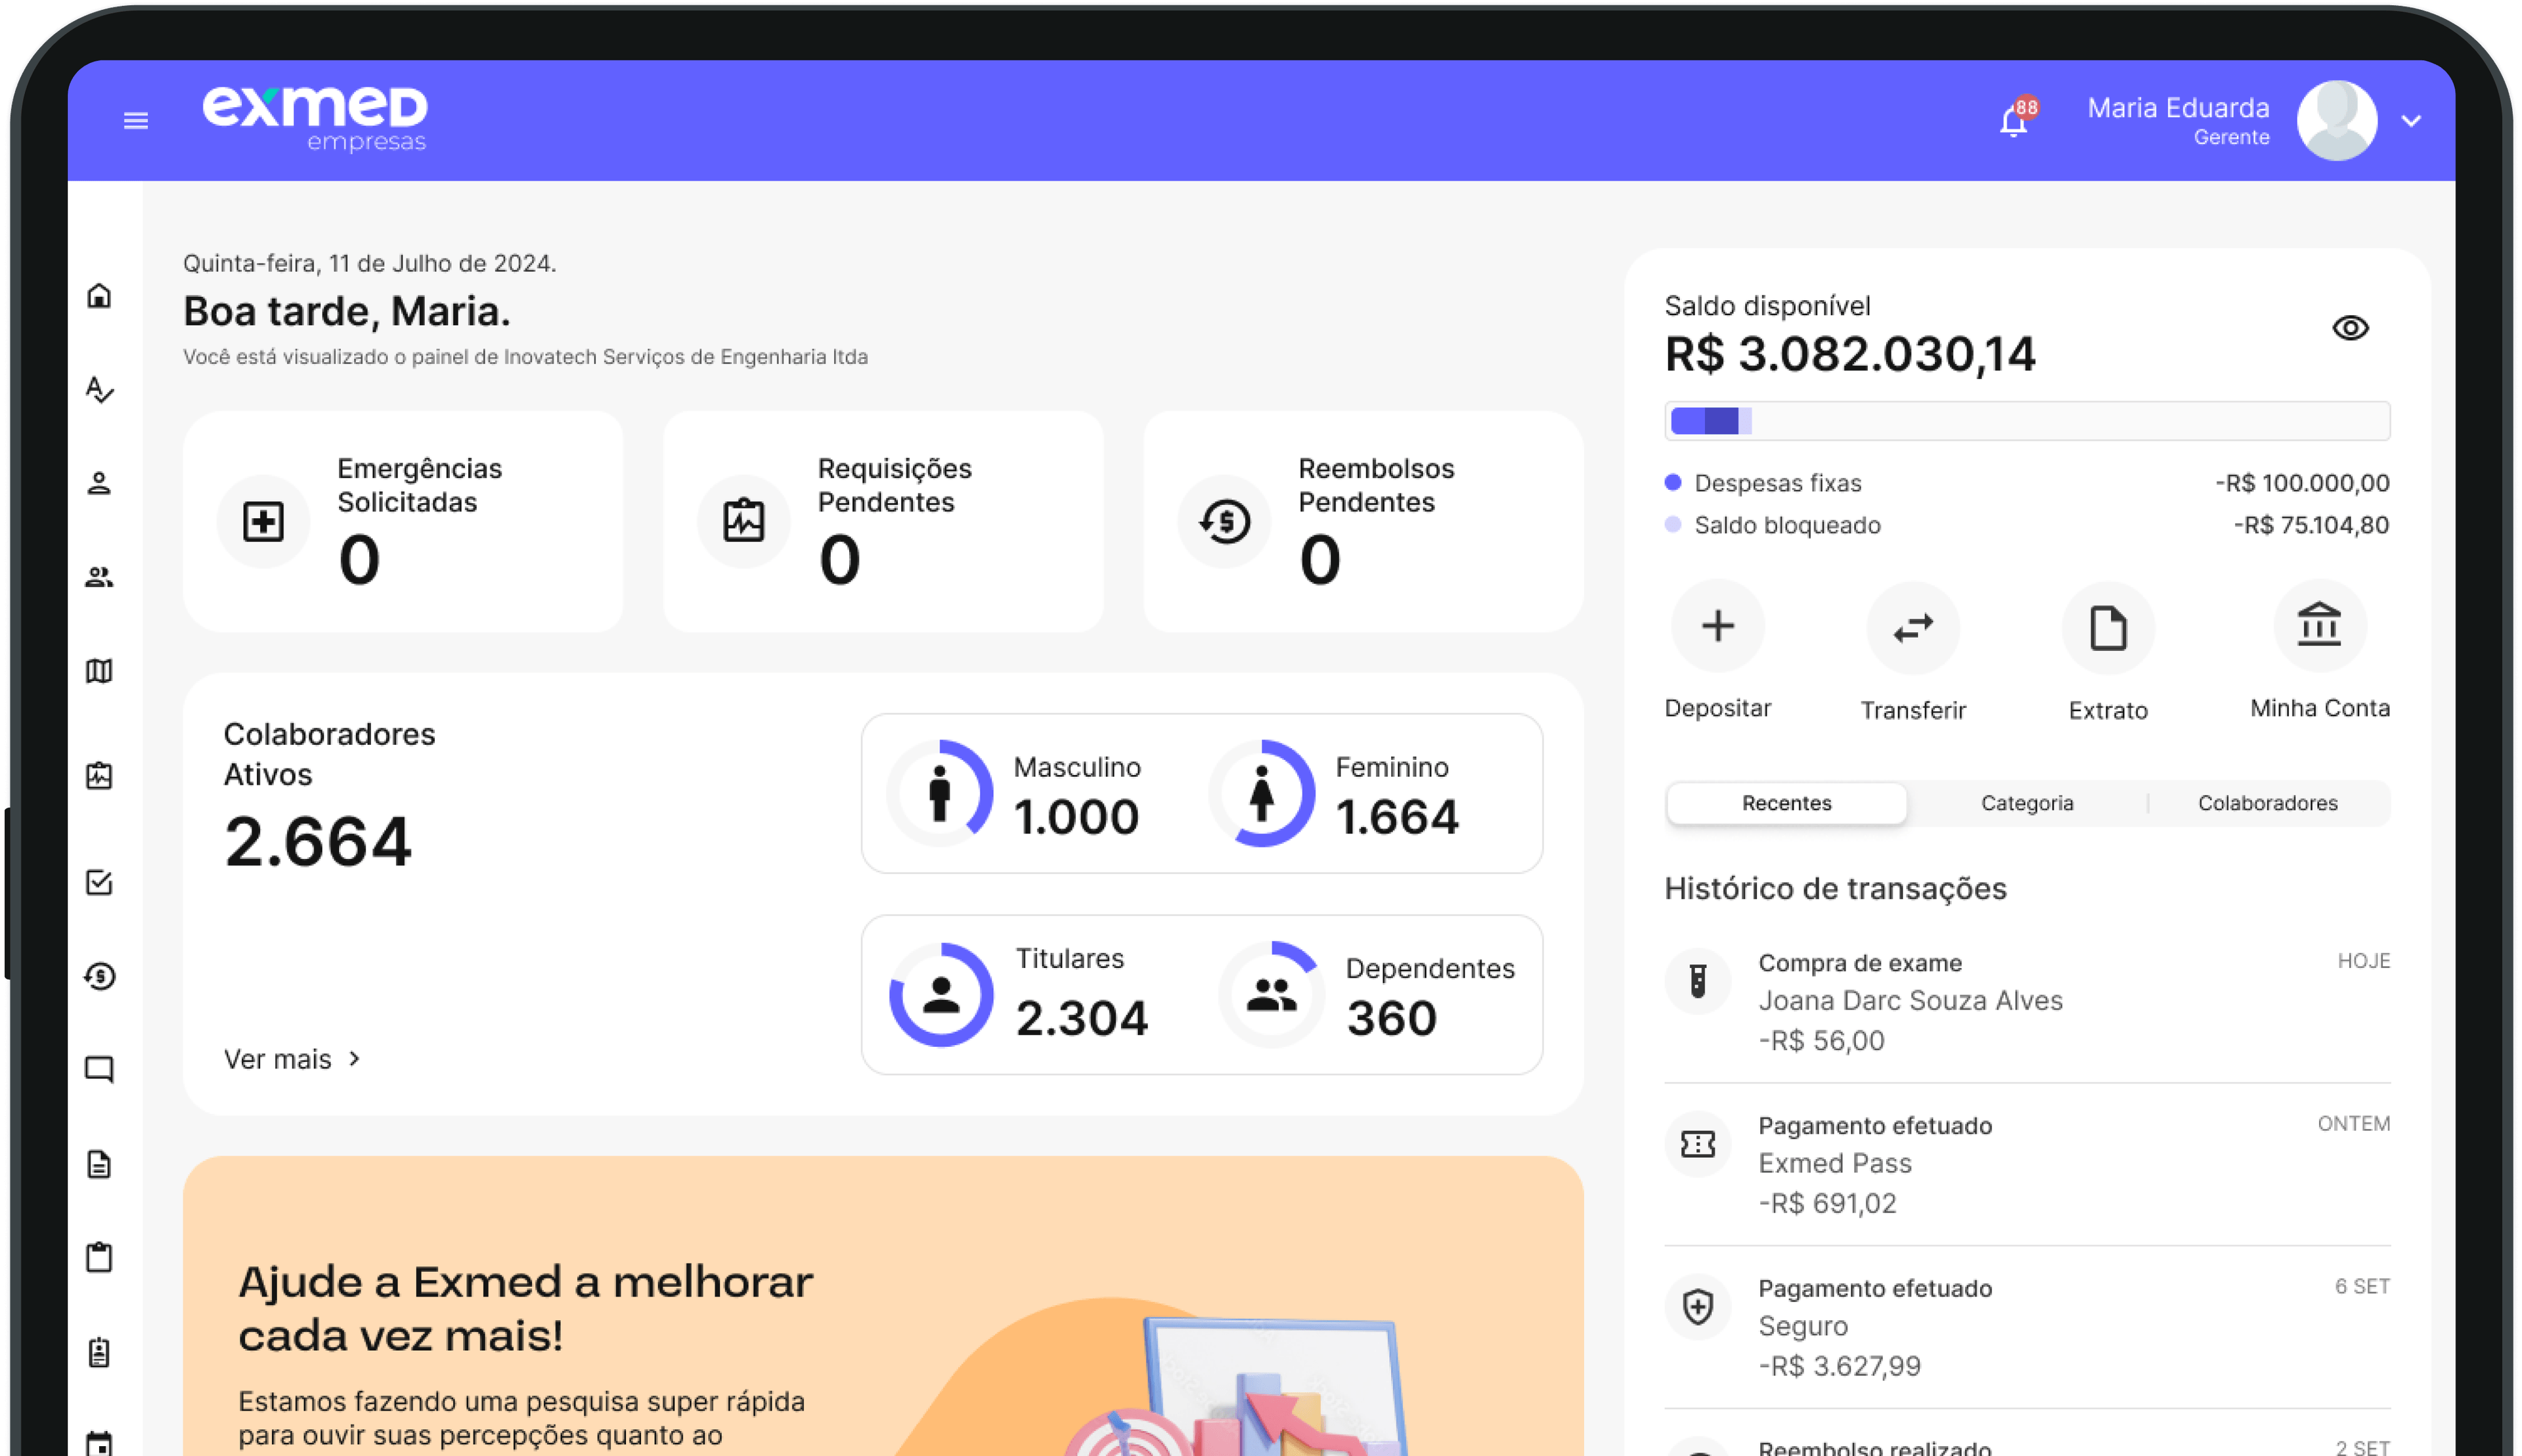Screen dimensions: 2522x1456
Task: Select the Recentes tab
Action: (1787, 803)
